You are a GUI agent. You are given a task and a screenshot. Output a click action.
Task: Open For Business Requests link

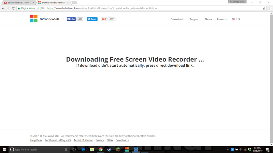point(58,140)
